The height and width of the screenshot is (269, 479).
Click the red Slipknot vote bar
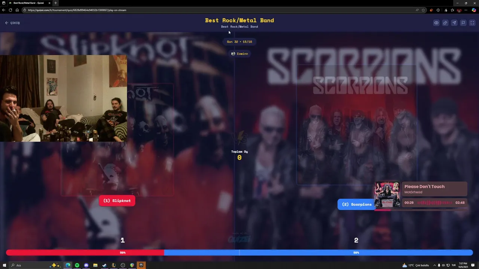click(85, 253)
